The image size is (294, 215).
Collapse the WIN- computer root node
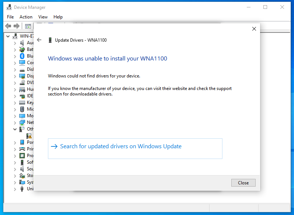8,36
